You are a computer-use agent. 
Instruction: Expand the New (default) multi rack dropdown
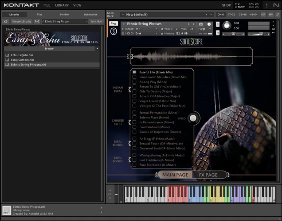(122, 15)
